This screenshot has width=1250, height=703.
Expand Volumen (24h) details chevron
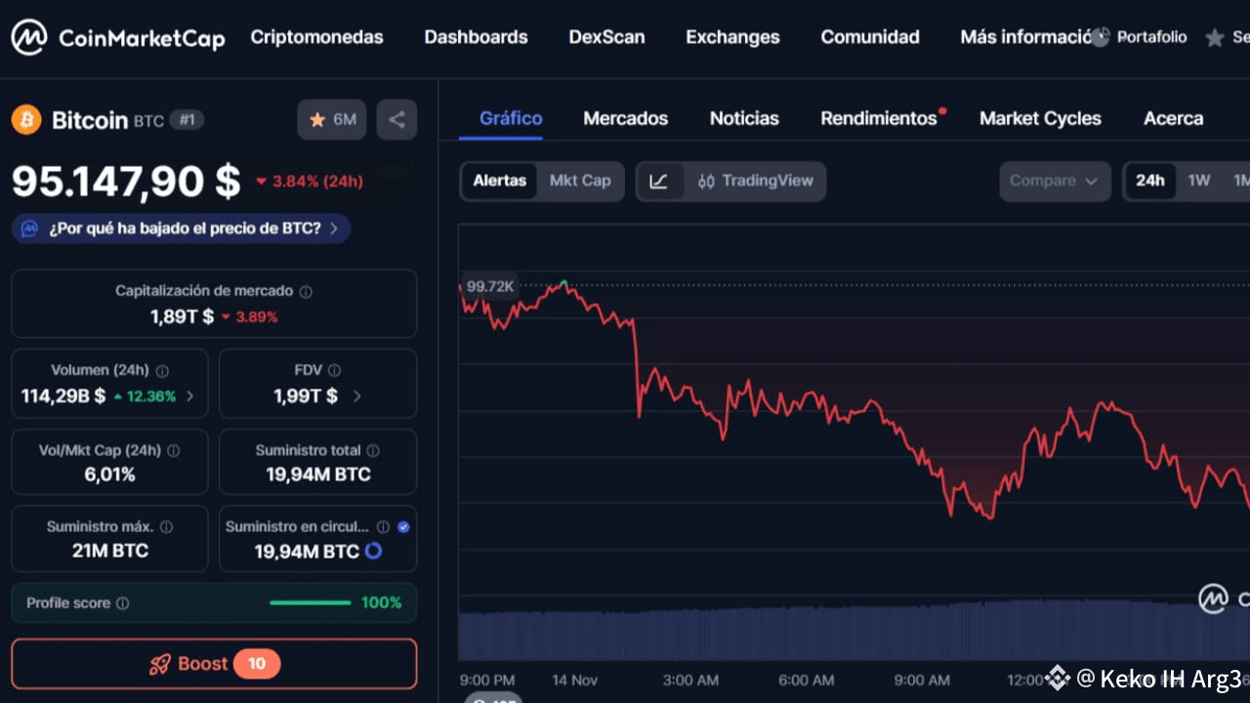pyautogui.click(x=189, y=396)
